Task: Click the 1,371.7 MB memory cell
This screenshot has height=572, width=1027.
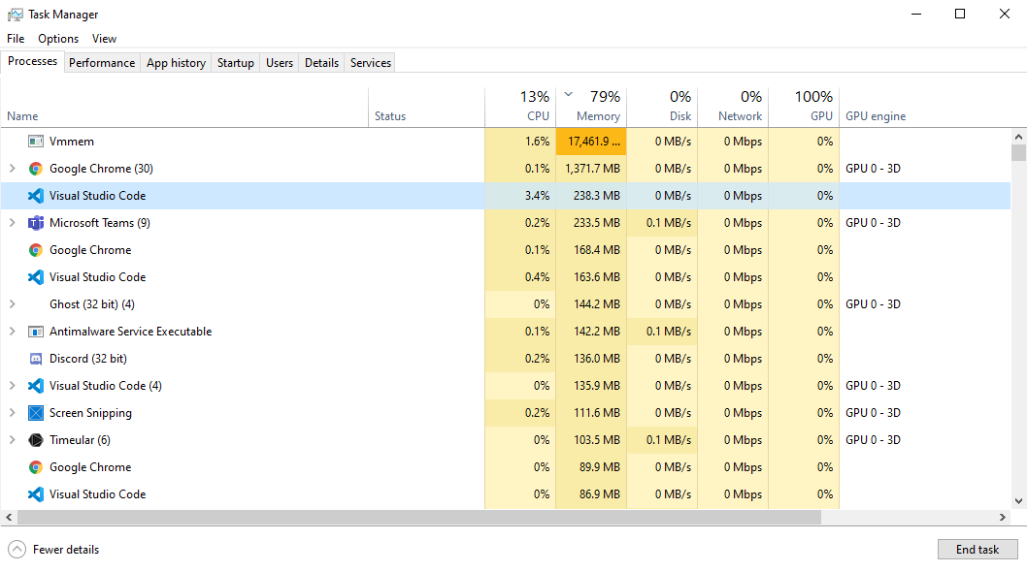Action: [591, 169]
